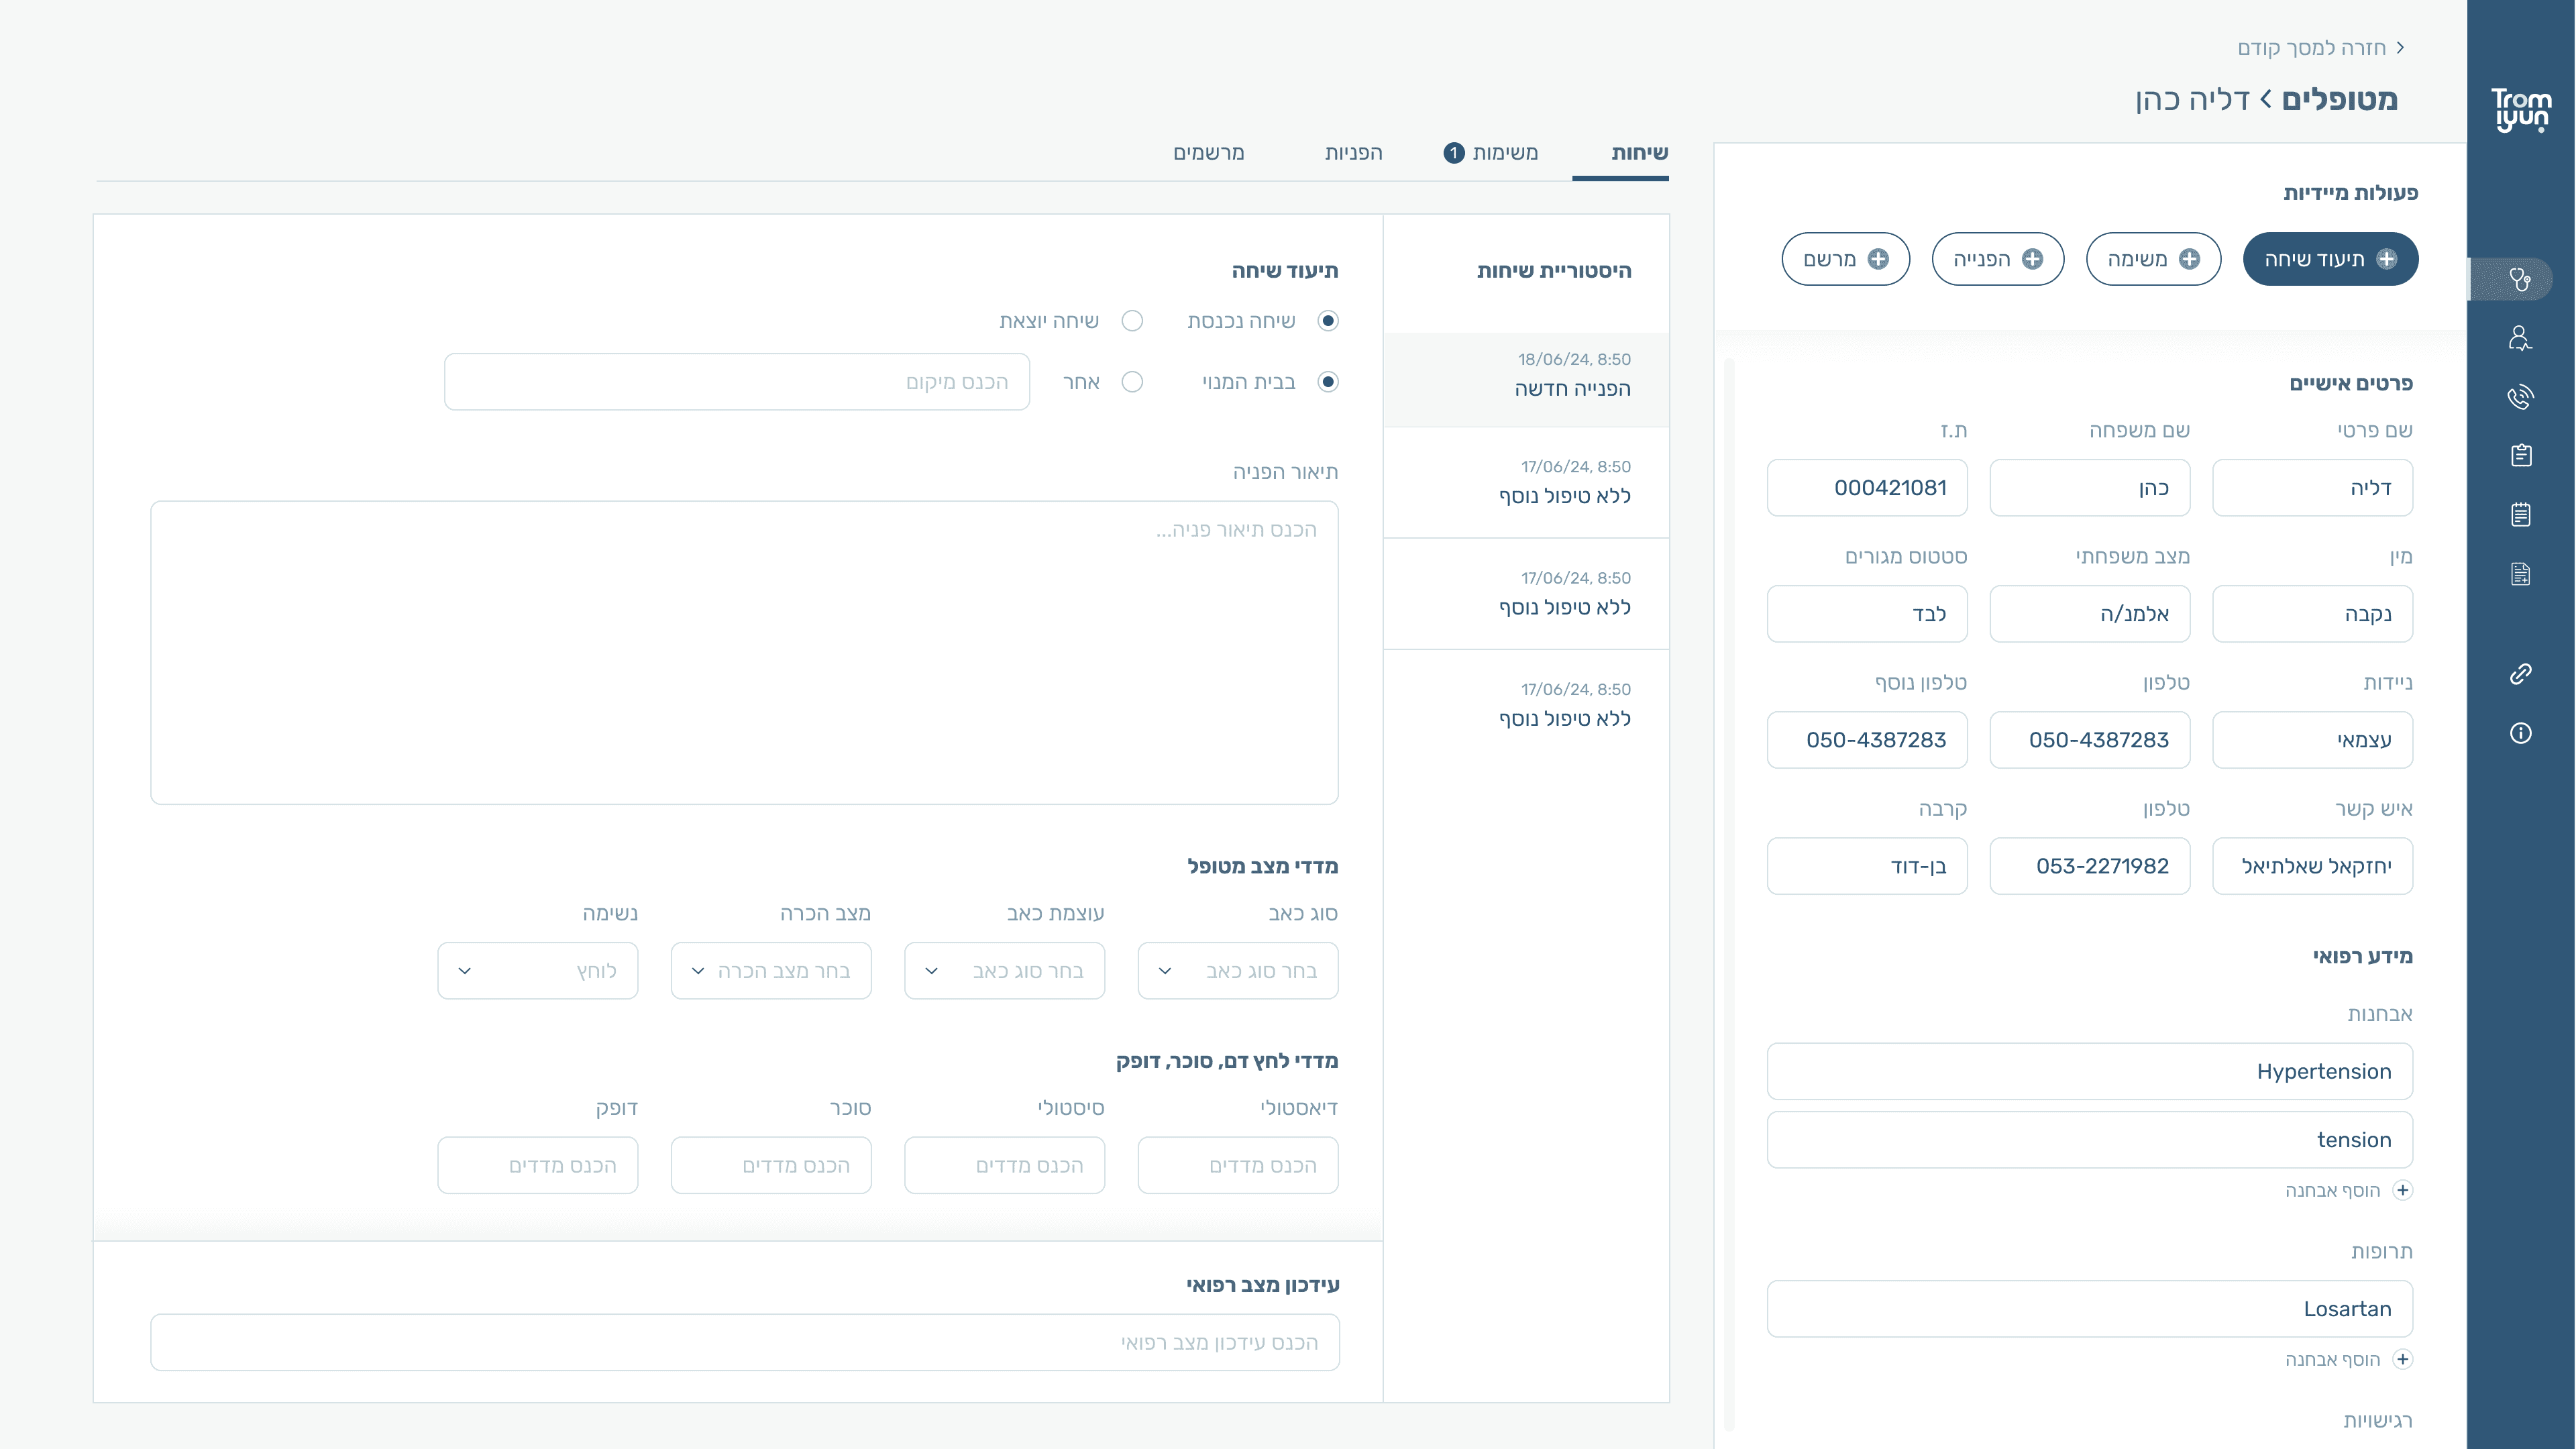Select the אחר location radio button
The width and height of the screenshot is (2576, 1449).
tap(1132, 382)
